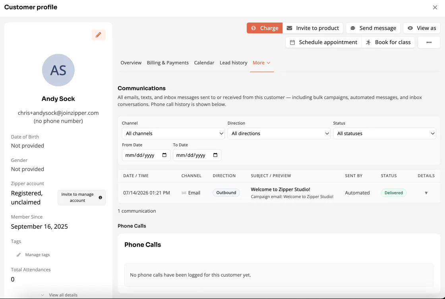Click the Registered, unclaimed account status
This screenshot has height=299, width=445.
click(27, 198)
